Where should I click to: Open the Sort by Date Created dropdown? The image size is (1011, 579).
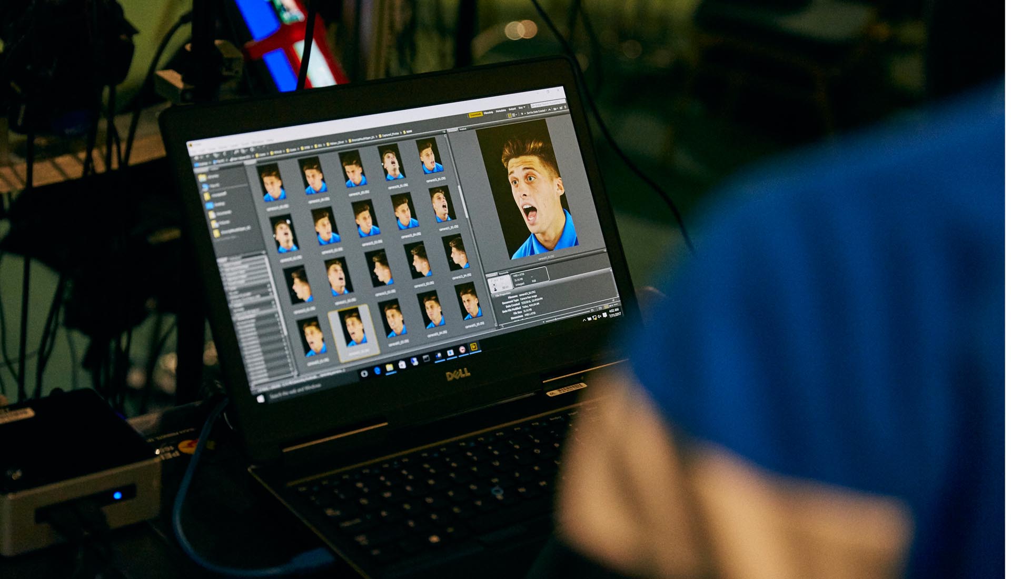click(x=536, y=111)
